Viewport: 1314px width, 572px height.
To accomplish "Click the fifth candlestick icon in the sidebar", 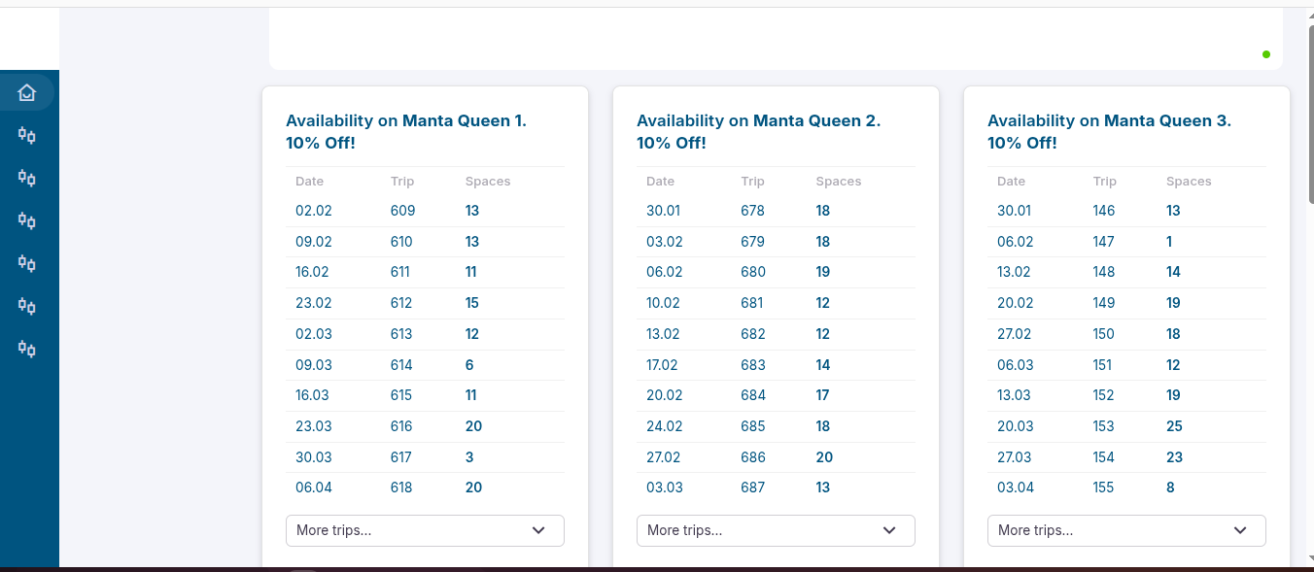I will [27, 307].
